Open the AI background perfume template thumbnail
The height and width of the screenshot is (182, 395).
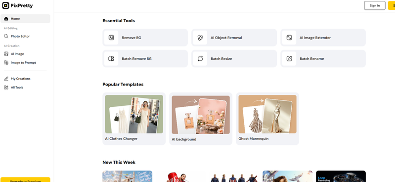point(201,115)
